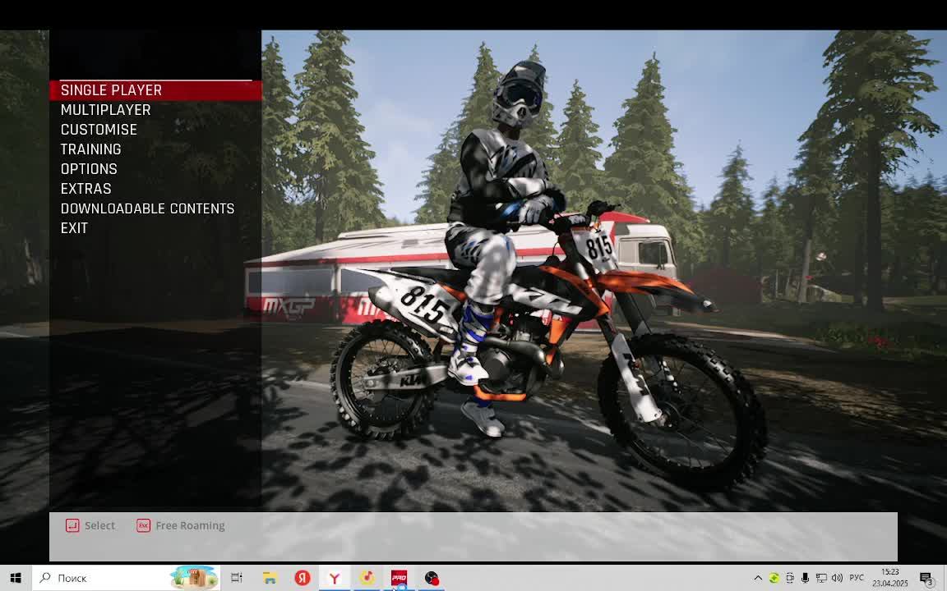Screen dimensions: 947x591
Task: Click the microphone tray icon
Action: point(805,578)
